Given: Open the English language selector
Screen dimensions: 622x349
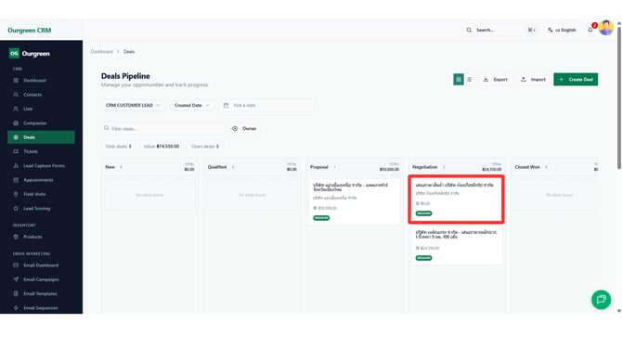Looking at the screenshot, I should [562, 30].
